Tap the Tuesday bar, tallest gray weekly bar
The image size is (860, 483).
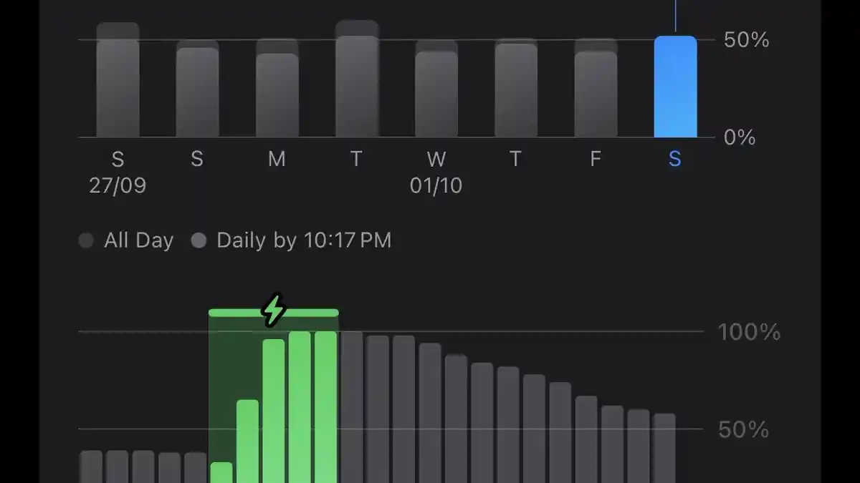point(357,82)
